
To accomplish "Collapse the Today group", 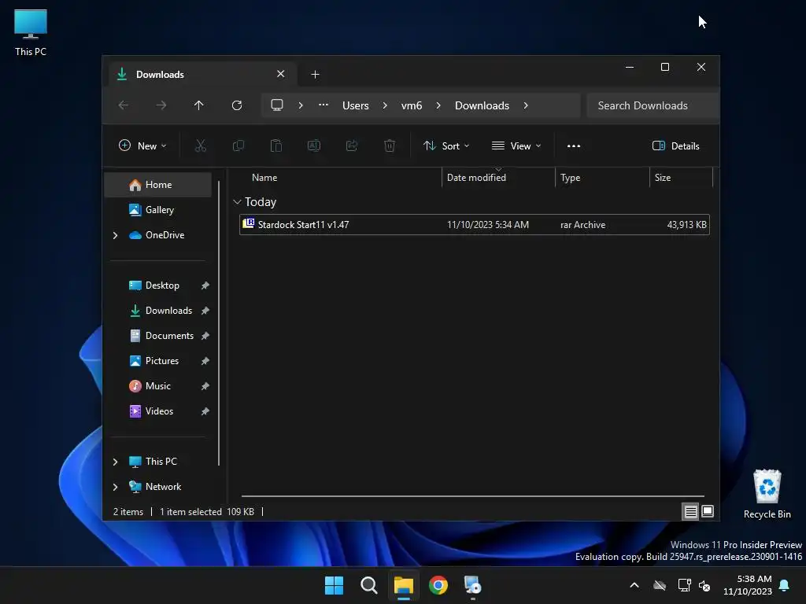I will 237,202.
